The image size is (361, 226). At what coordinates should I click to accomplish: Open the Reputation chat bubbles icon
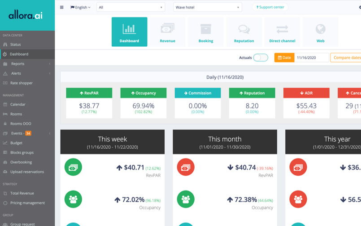244,29
